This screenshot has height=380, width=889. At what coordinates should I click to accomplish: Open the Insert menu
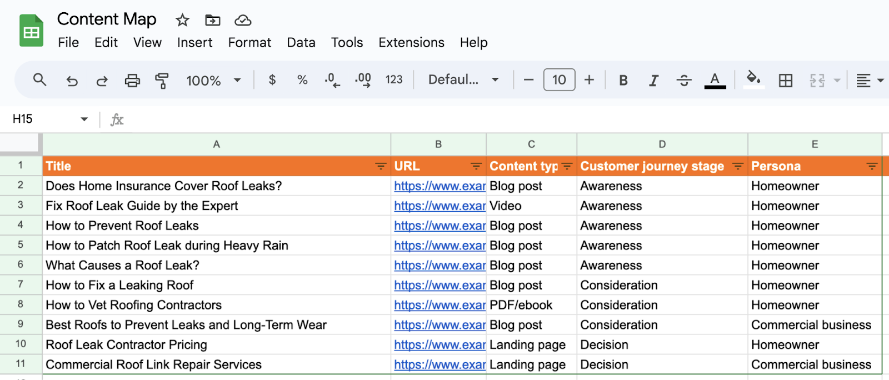click(x=194, y=43)
